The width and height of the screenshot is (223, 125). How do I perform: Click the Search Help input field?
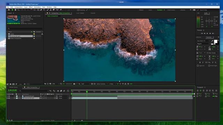[208, 10]
